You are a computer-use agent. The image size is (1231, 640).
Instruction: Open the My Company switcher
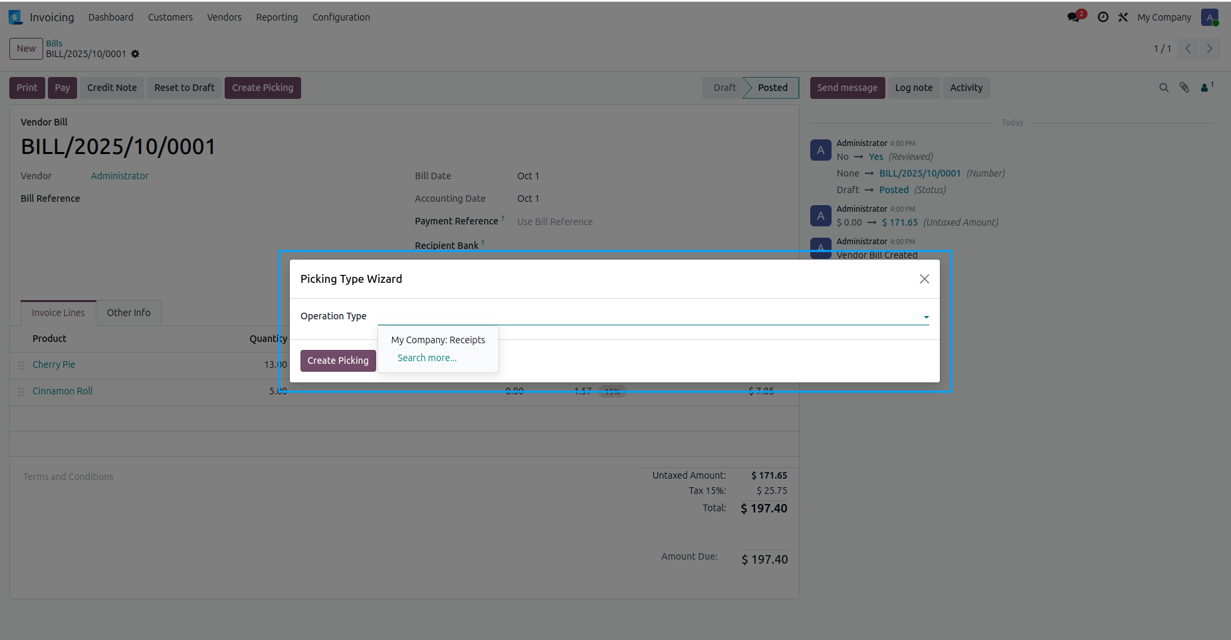[x=1164, y=17]
